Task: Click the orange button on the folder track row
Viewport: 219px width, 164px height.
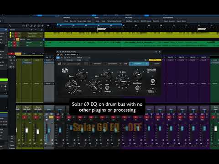Action: point(17,39)
